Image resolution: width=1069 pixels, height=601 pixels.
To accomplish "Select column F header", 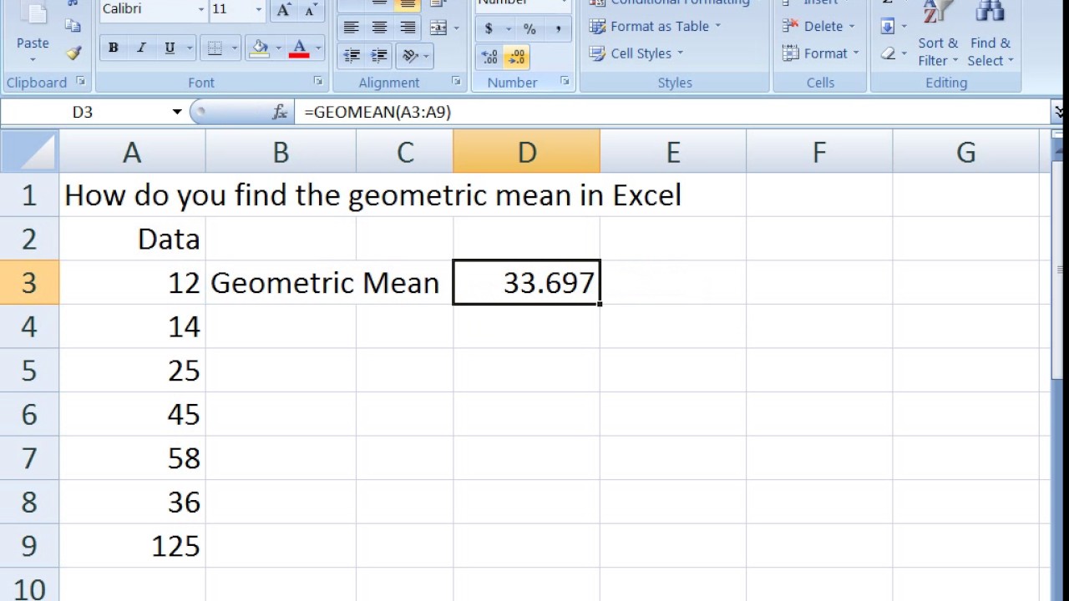I will [818, 152].
